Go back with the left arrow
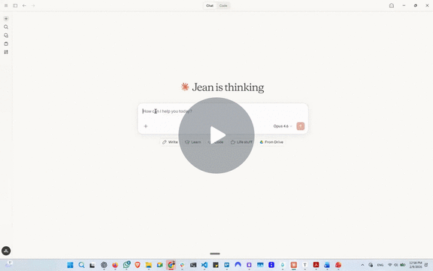Image resolution: width=433 pixels, height=271 pixels. tap(24, 5)
